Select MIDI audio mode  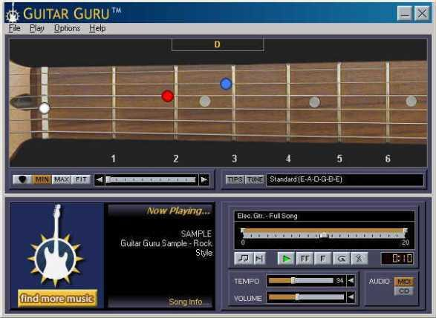click(404, 282)
